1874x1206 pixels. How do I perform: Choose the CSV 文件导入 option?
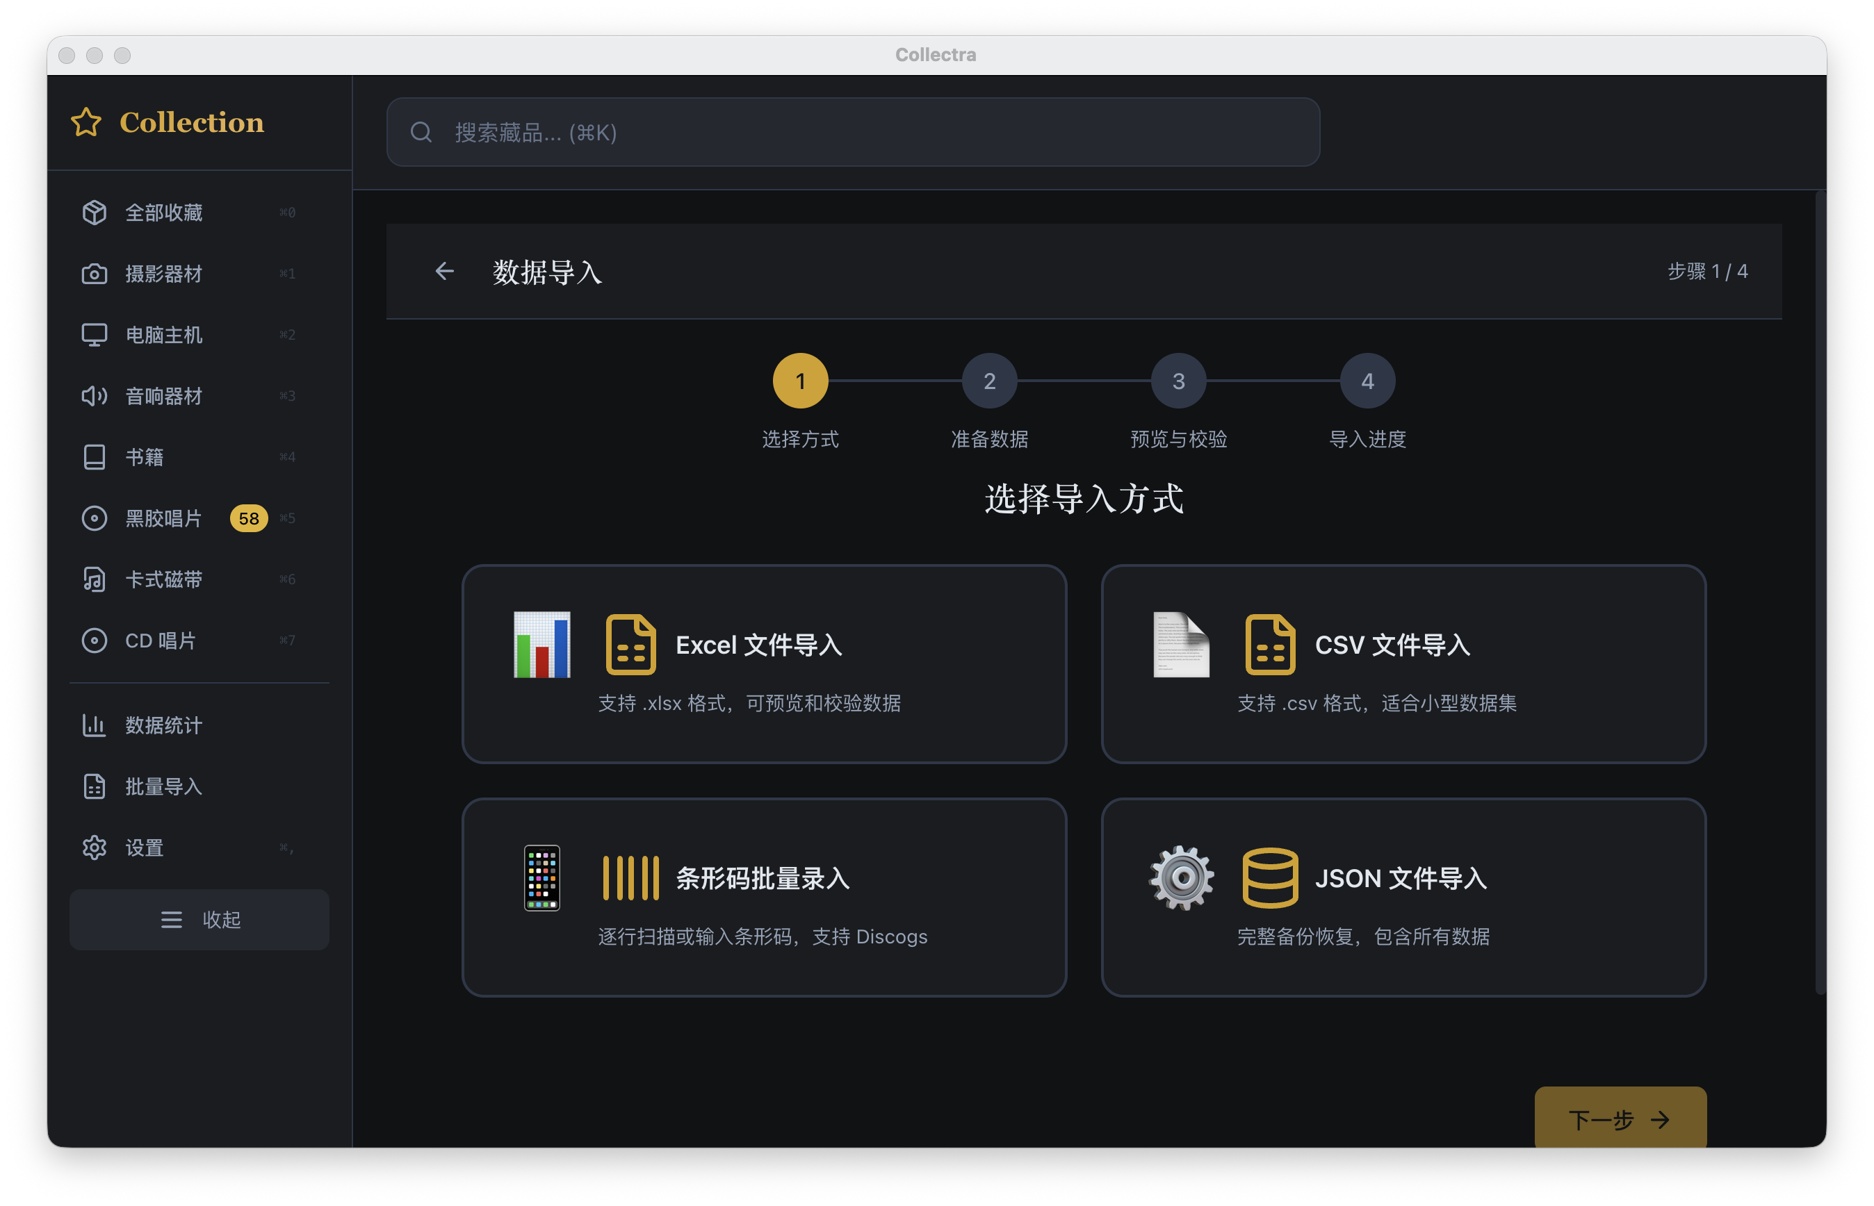click(1403, 663)
